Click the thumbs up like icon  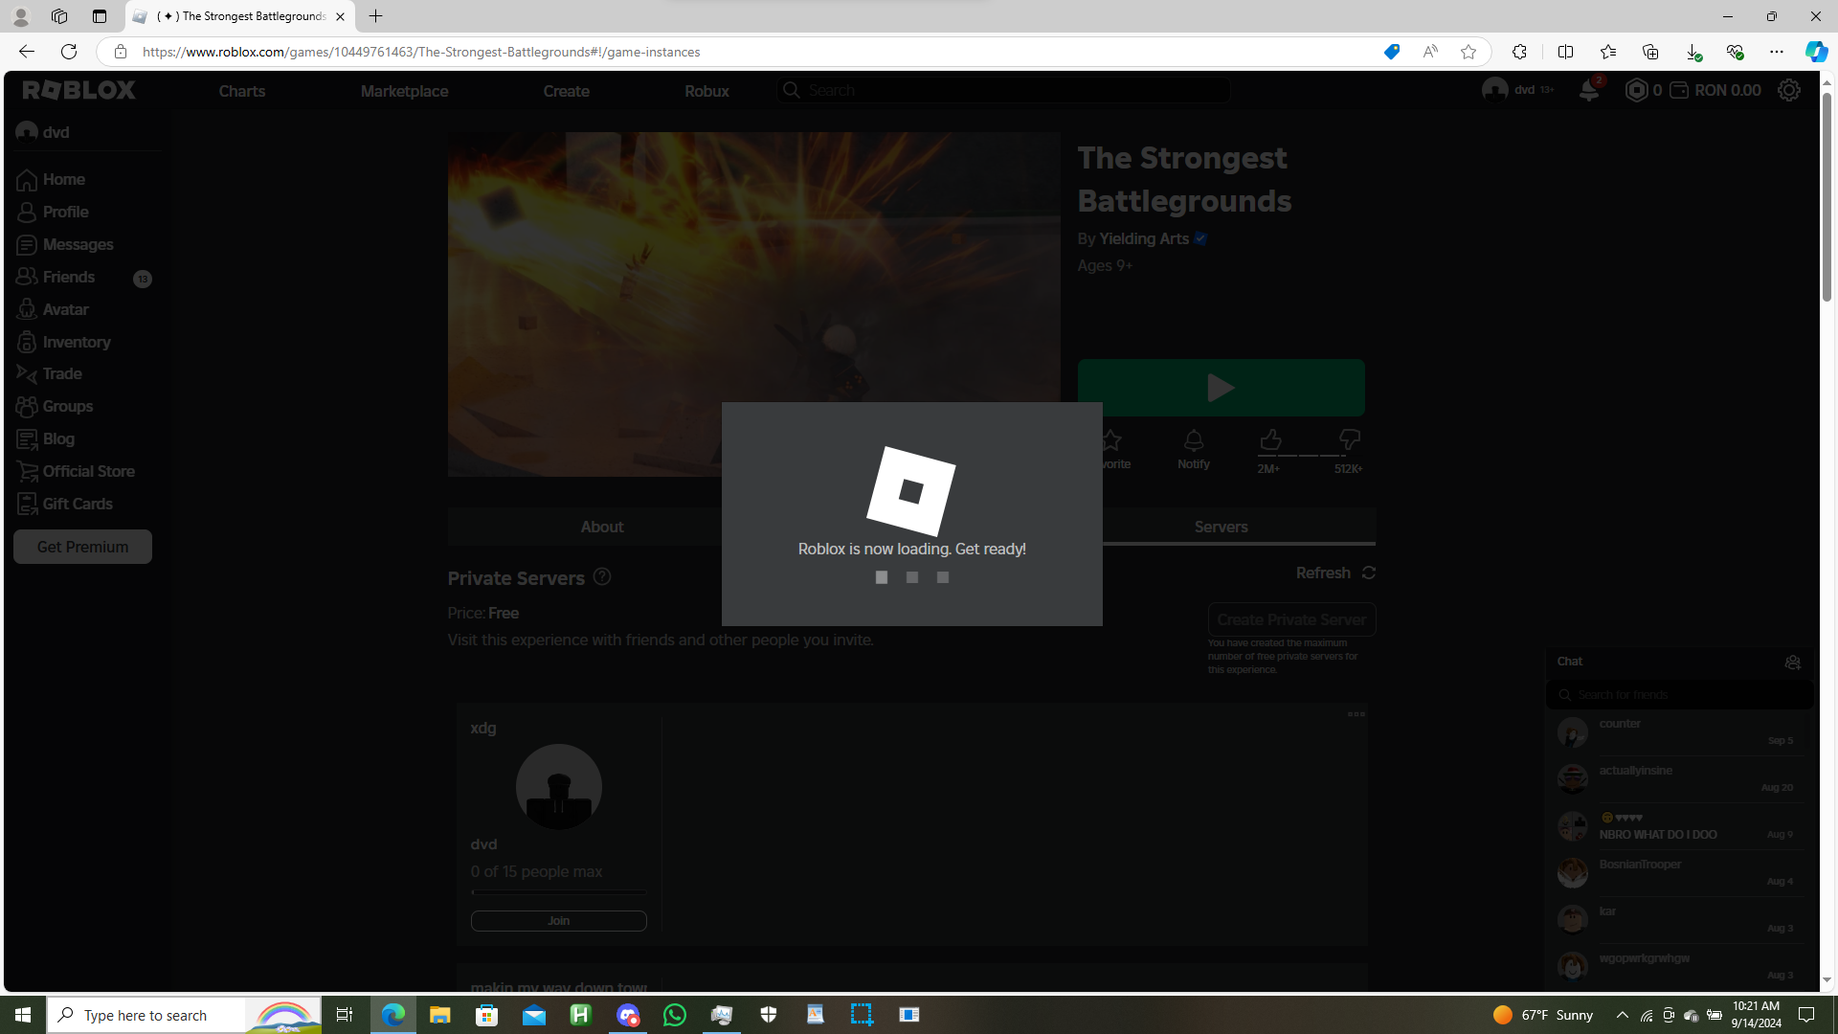(1270, 440)
